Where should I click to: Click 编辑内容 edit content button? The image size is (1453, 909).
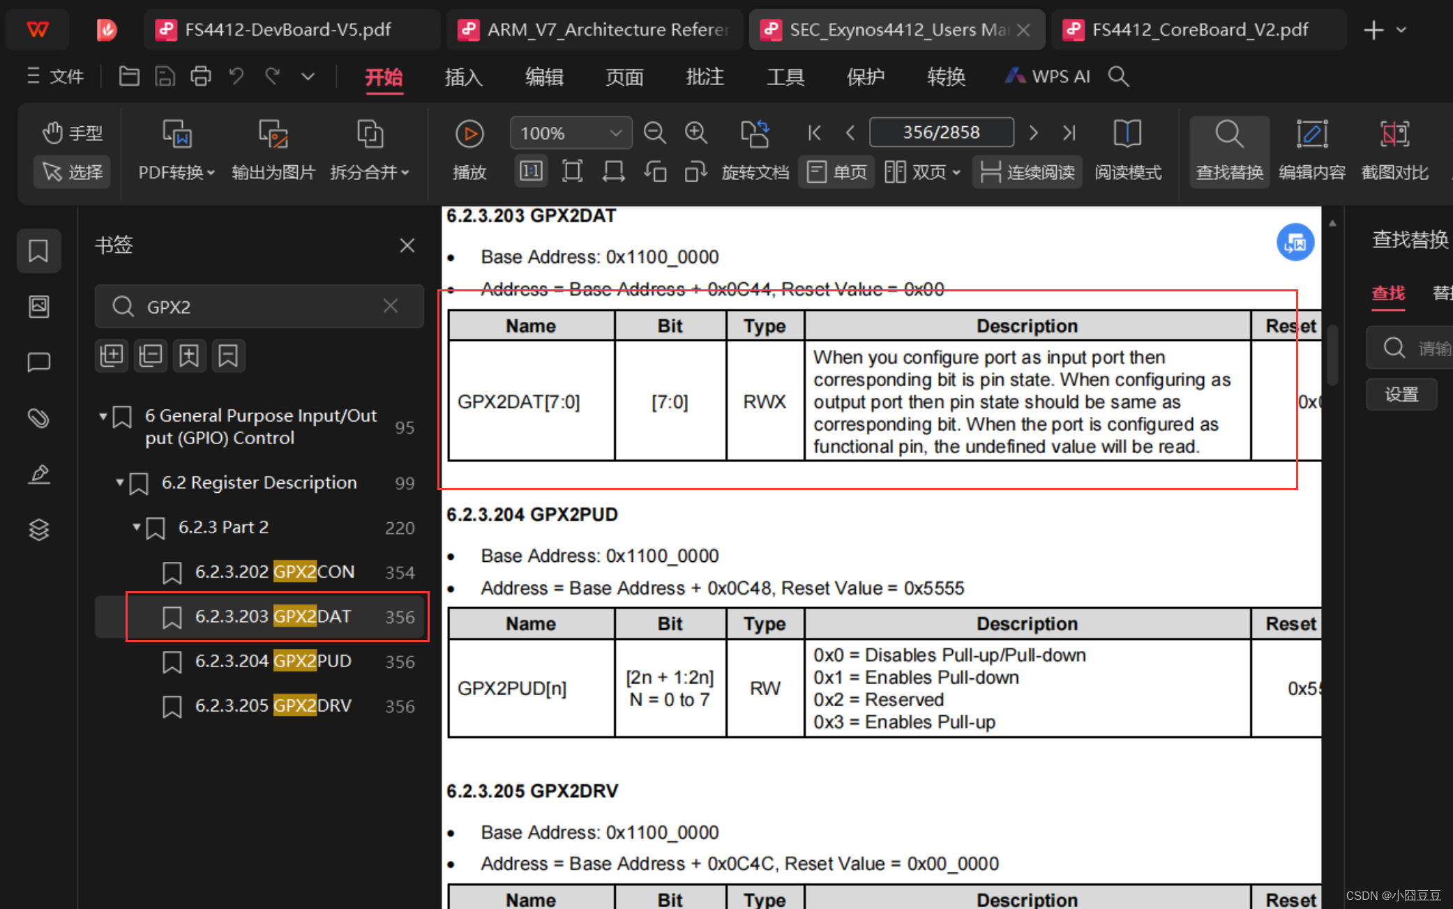(x=1311, y=151)
